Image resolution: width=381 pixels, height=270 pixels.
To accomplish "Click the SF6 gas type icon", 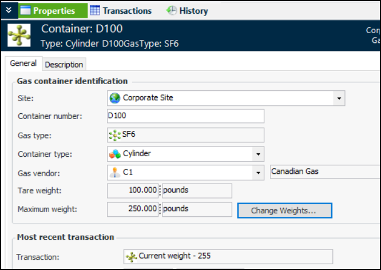I will coord(114,135).
